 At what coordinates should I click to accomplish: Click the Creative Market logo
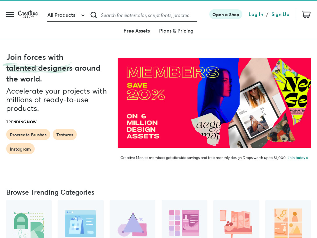28,14
